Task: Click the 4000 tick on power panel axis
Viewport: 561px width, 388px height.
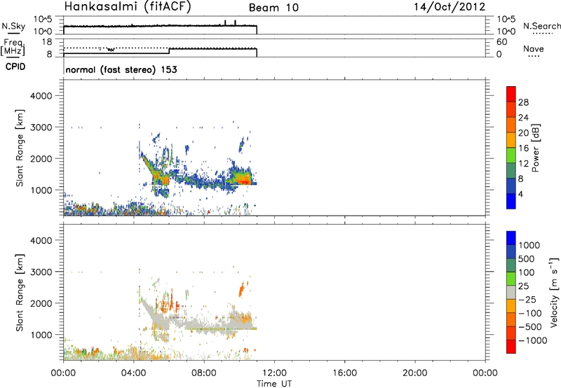Action: [41, 96]
